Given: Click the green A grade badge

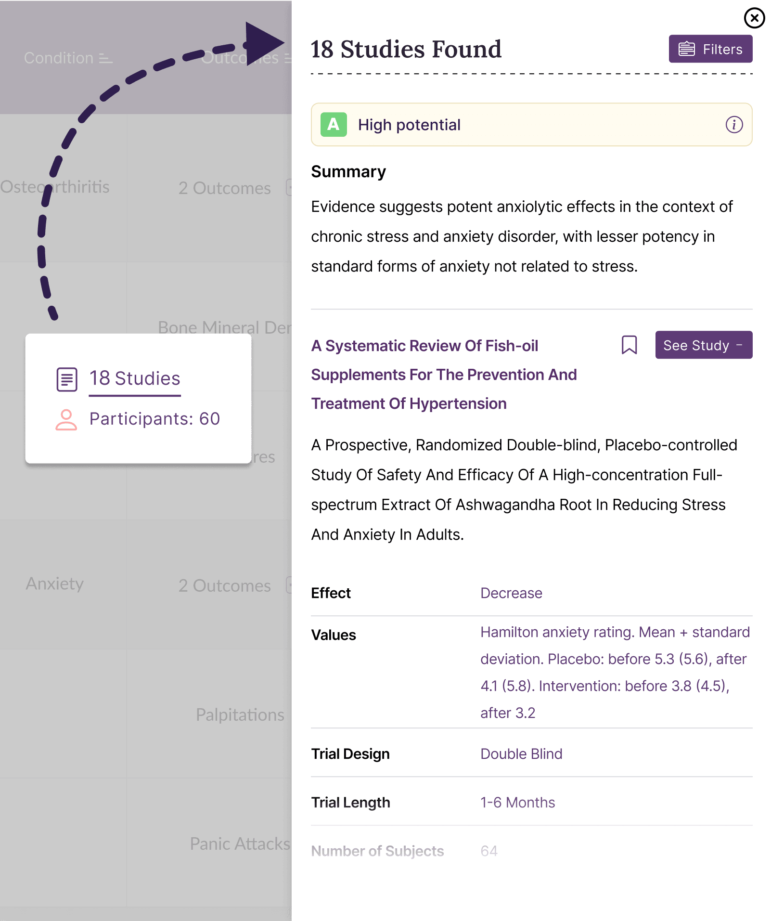Looking at the screenshot, I should click(x=334, y=125).
